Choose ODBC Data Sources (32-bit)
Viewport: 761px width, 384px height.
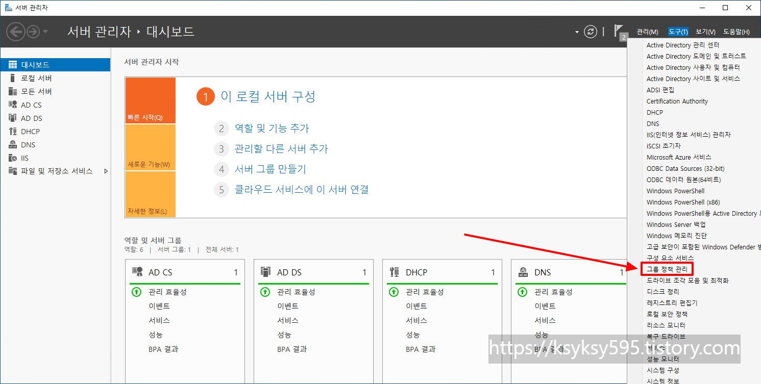[685, 168]
